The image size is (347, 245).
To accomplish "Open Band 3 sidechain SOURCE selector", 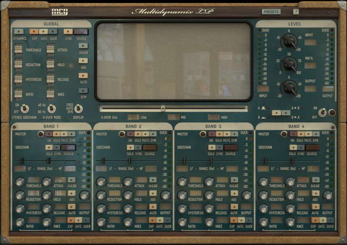I will [231, 148].
